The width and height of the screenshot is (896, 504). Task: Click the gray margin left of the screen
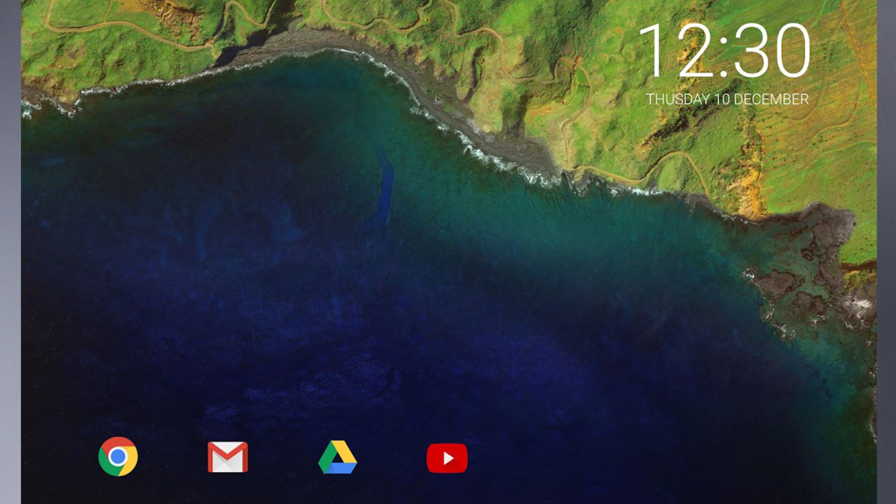10,252
